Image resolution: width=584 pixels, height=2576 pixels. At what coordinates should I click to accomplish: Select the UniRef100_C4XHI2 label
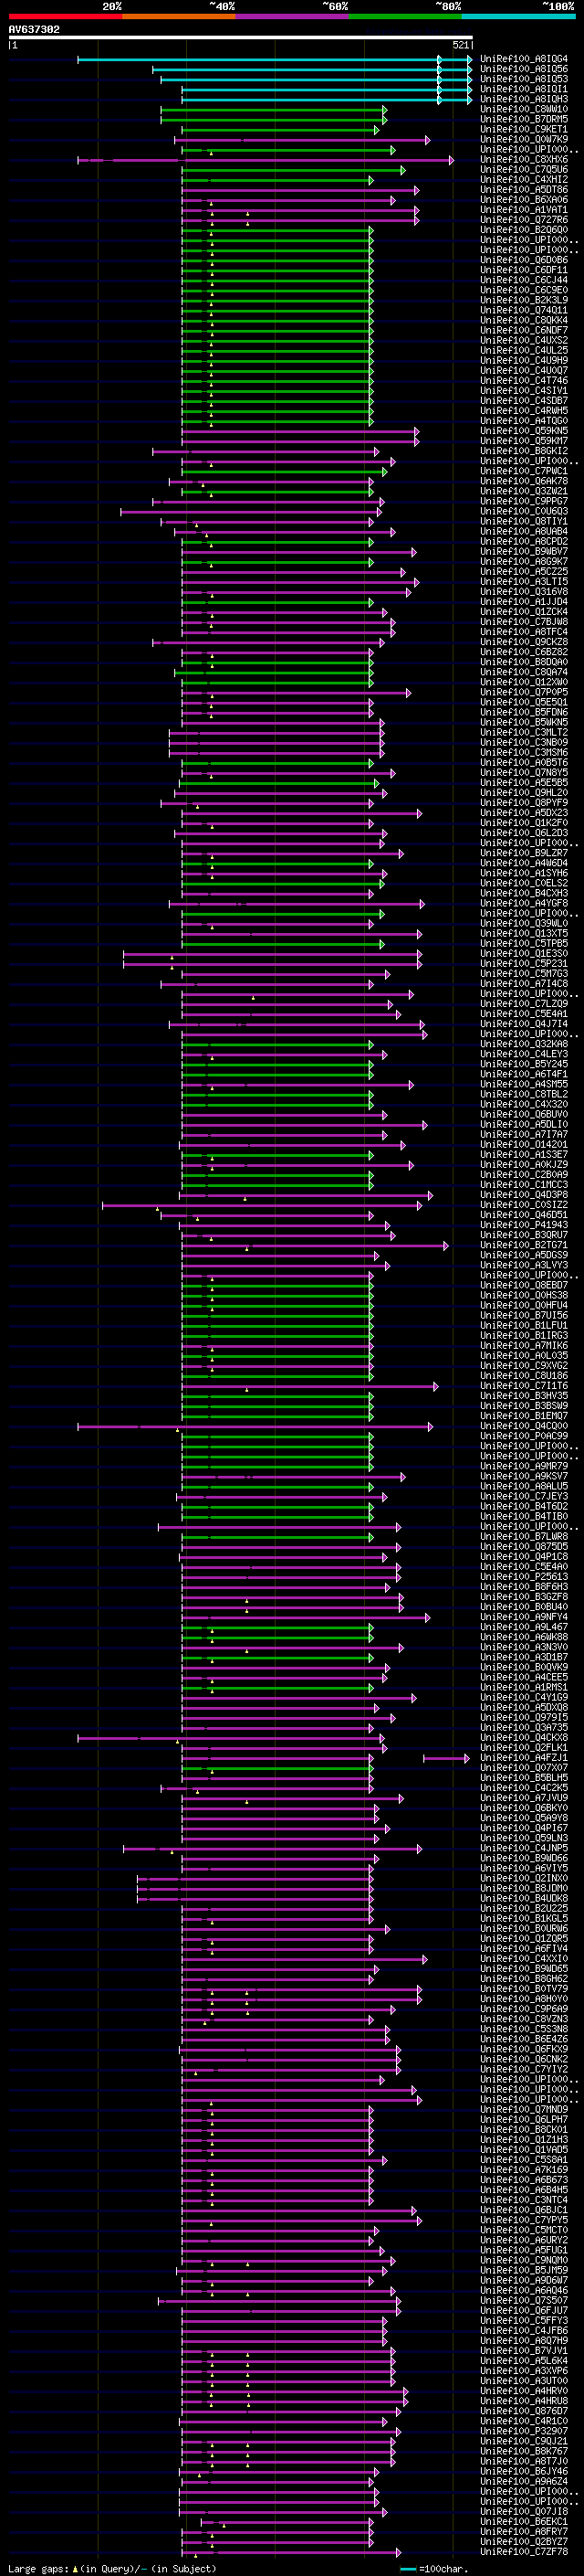pyautogui.click(x=524, y=179)
